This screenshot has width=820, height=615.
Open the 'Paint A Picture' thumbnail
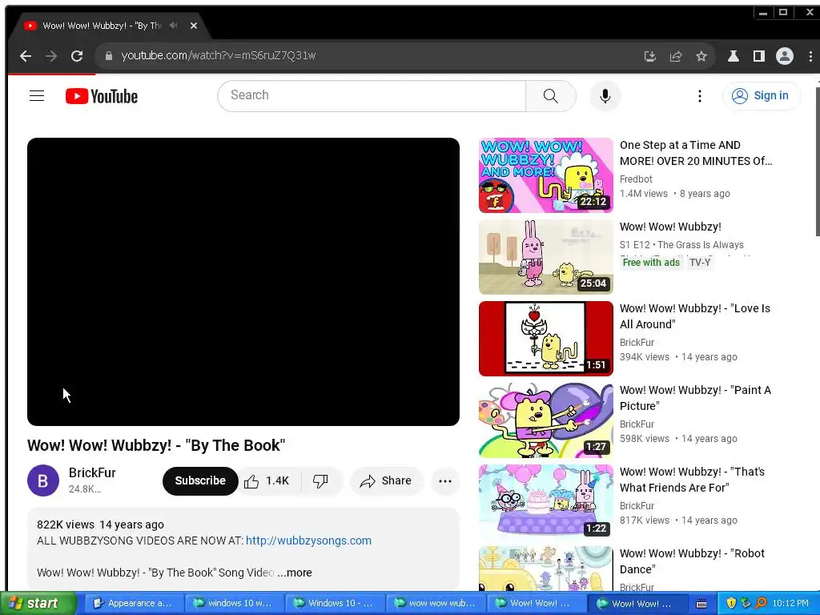(545, 420)
